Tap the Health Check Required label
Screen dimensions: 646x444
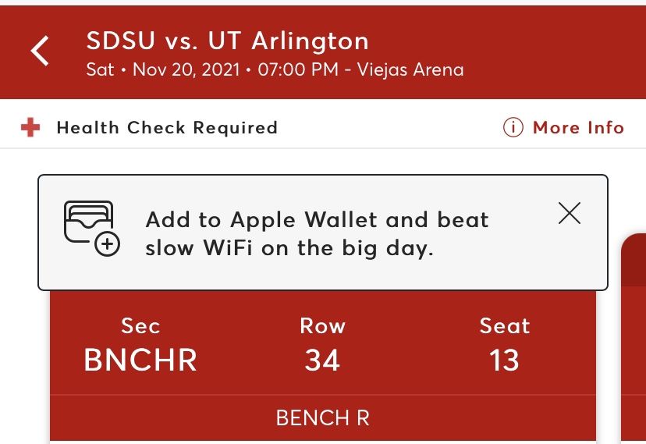(x=167, y=128)
